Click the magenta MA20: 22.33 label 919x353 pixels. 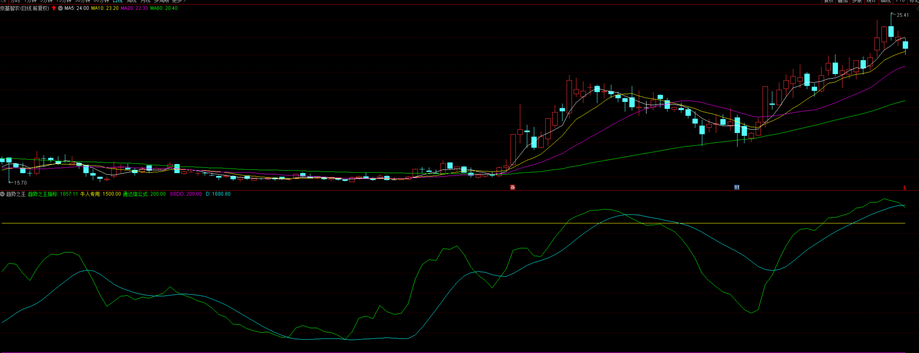click(x=134, y=8)
